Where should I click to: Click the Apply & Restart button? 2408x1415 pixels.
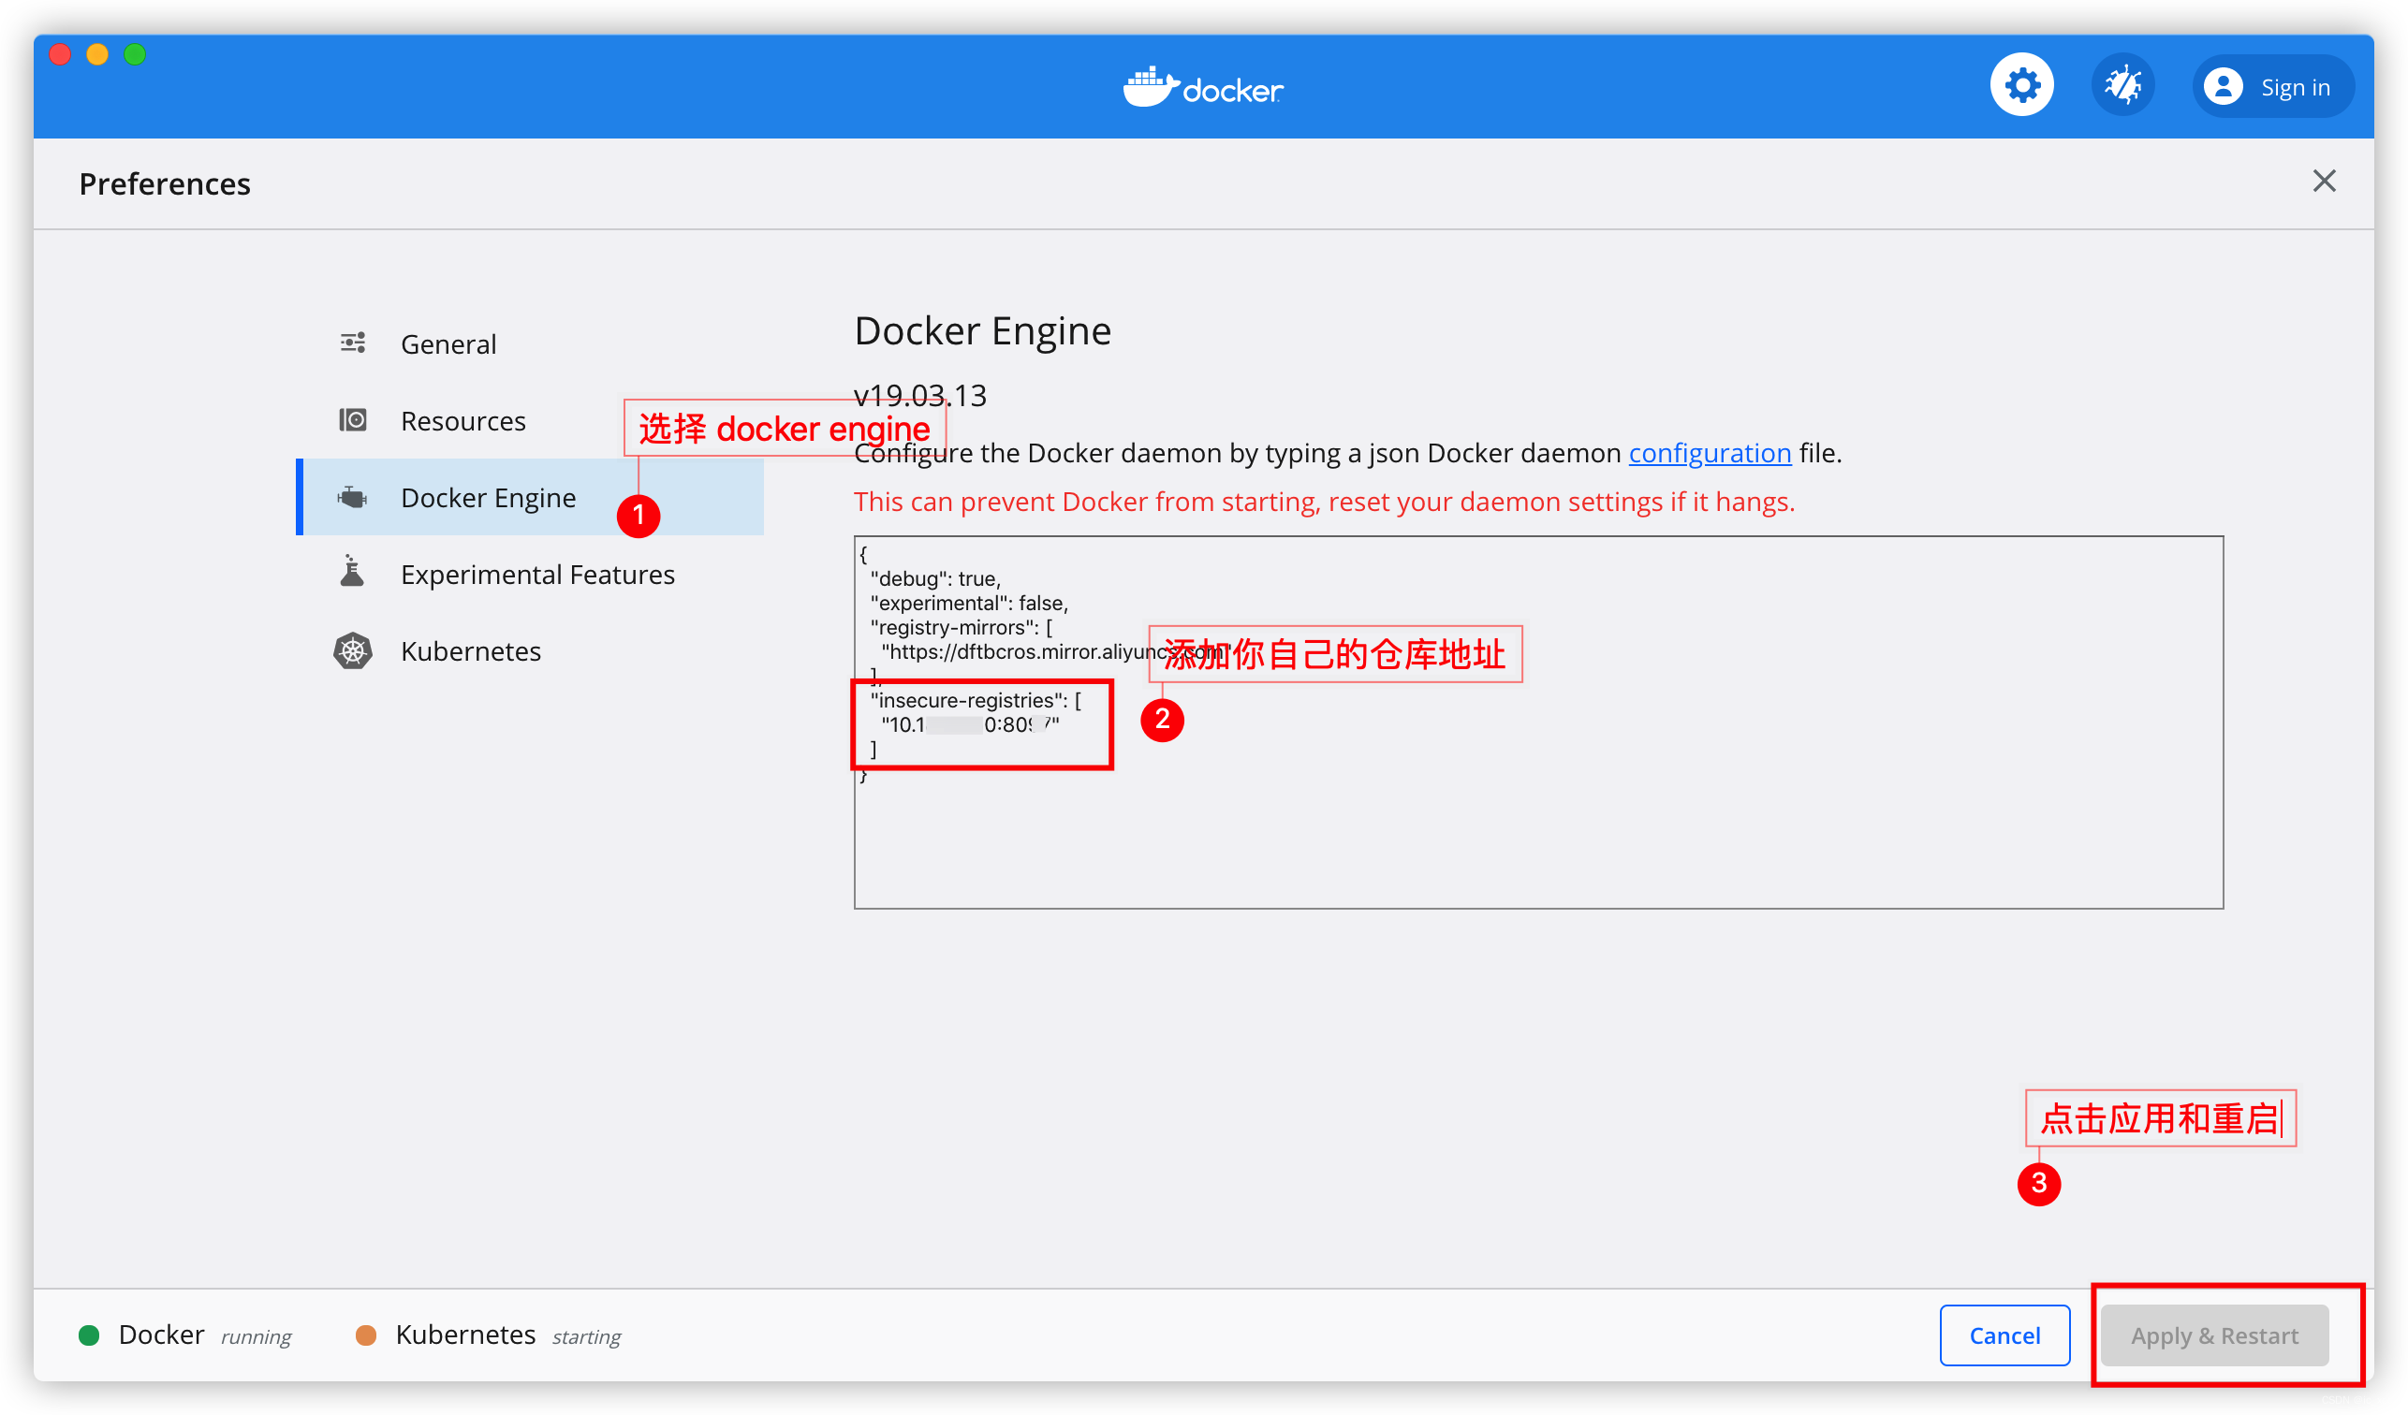coord(2214,1335)
